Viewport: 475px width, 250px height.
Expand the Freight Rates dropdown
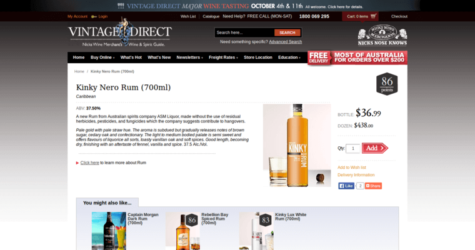tap(223, 57)
